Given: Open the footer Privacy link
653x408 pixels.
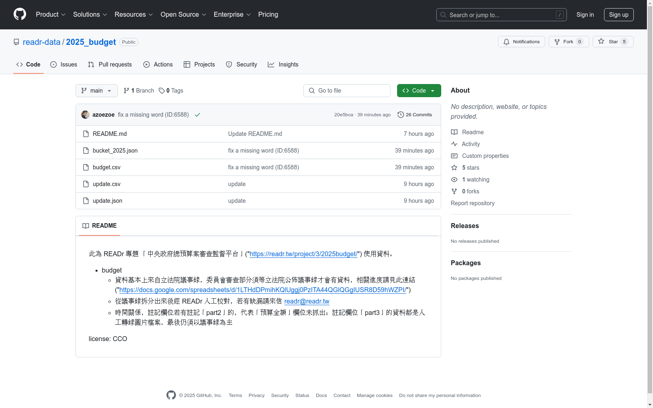Looking at the screenshot, I should point(256,395).
